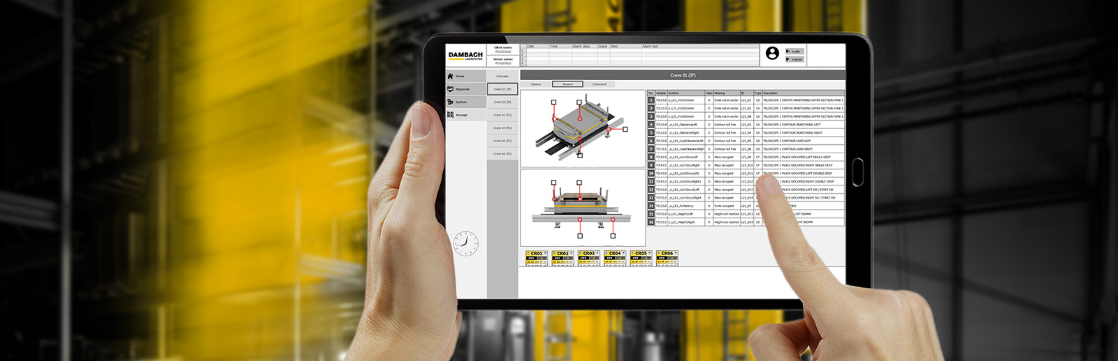Select Crane 02 (IP) in crane list

pyautogui.click(x=502, y=102)
